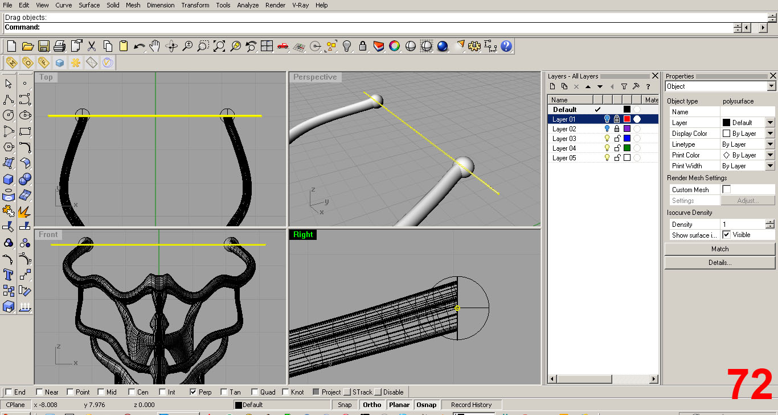
Task: Click the Undo arrow icon
Action: pyautogui.click(x=140, y=46)
